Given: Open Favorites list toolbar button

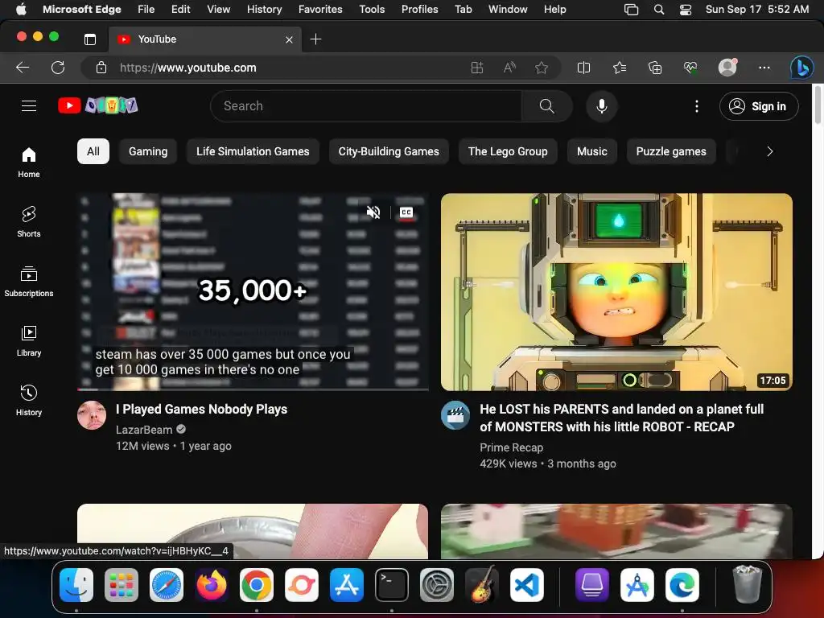Looking at the screenshot, I should [x=620, y=68].
